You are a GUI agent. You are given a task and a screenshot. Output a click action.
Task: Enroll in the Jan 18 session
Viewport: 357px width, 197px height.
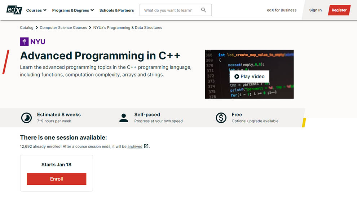point(57,179)
